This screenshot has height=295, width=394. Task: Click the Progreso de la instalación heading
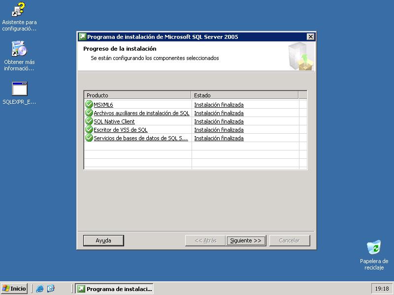point(120,49)
